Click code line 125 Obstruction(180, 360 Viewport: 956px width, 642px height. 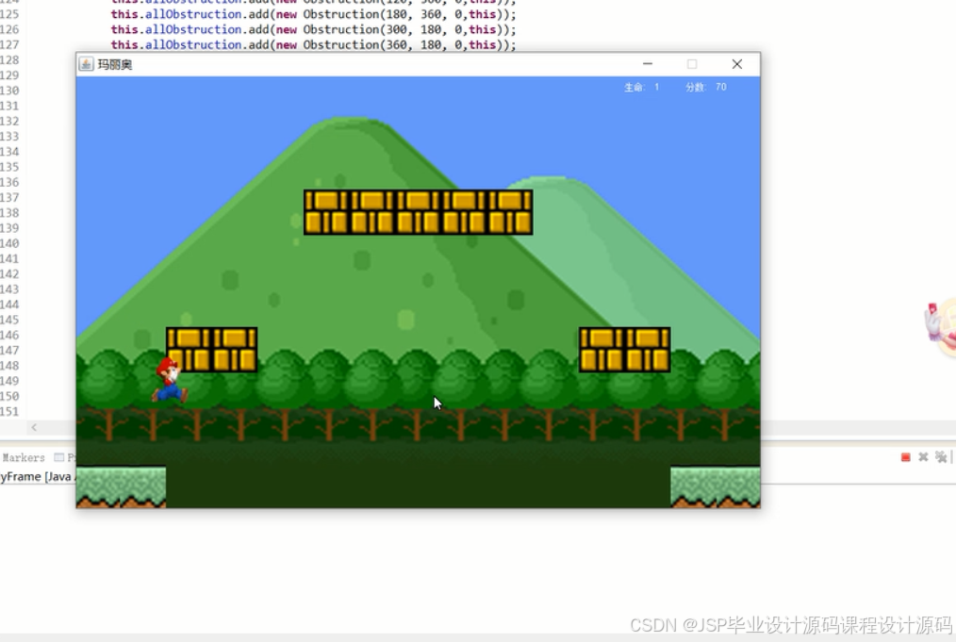[x=313, y=14]
